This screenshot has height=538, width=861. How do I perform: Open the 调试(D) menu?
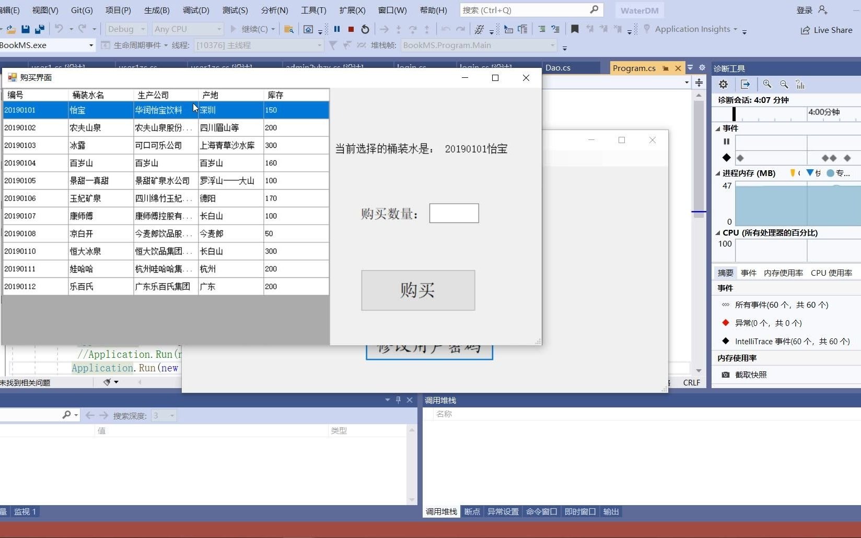click(196, 10)
